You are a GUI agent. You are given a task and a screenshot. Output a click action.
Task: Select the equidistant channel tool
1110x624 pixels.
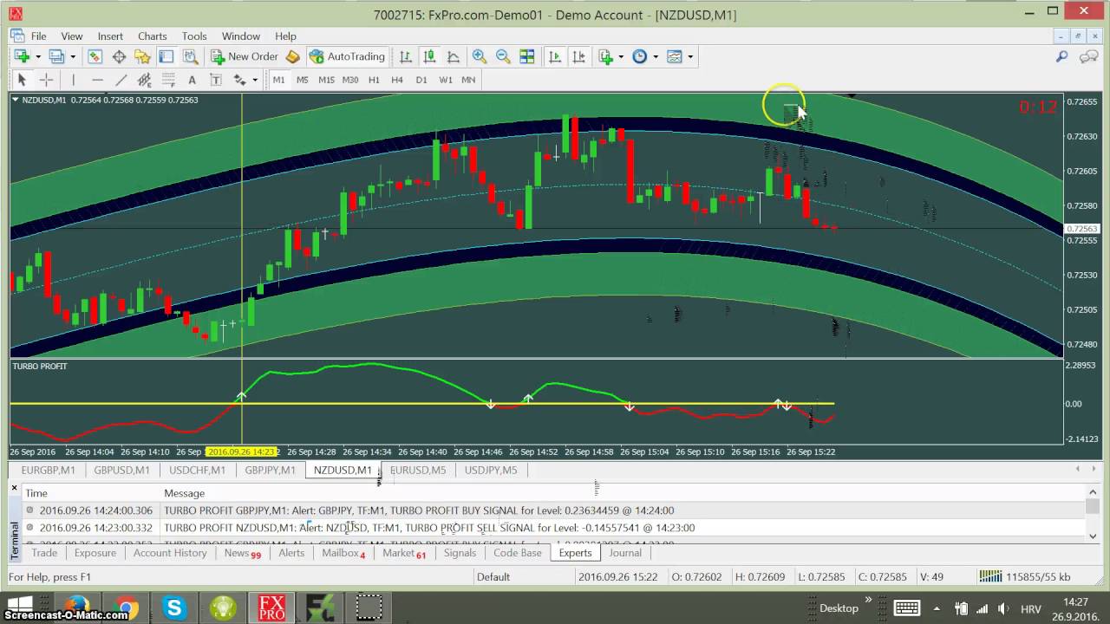pos(144,80)
